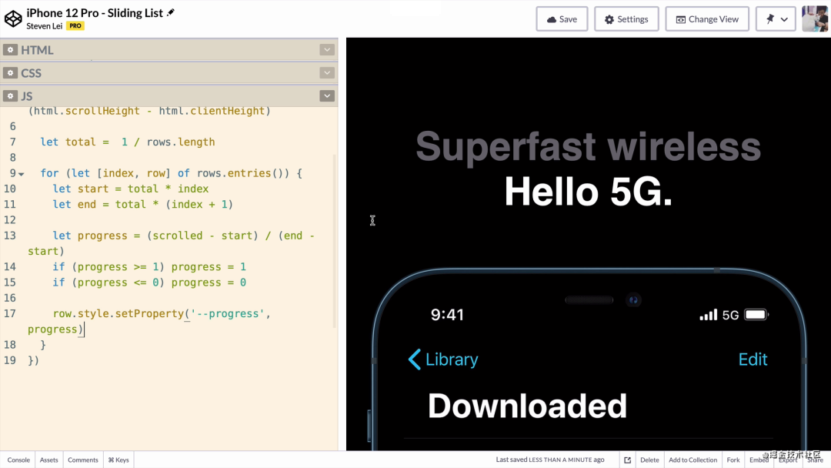
Task: Open user profile avatar
Action: tap(815, 19)
